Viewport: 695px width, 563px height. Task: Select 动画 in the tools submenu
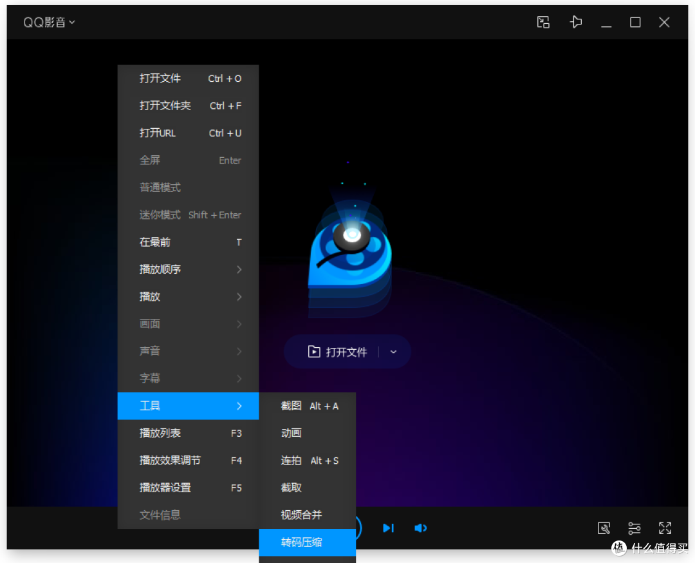tap(307, 433)
